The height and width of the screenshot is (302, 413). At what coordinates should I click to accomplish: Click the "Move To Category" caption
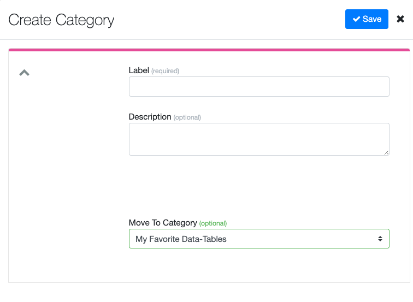click(x=162, y=223)
